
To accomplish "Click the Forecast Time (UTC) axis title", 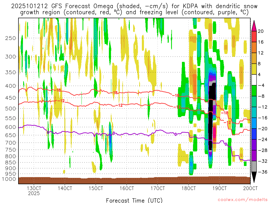I will click(134, 200).
